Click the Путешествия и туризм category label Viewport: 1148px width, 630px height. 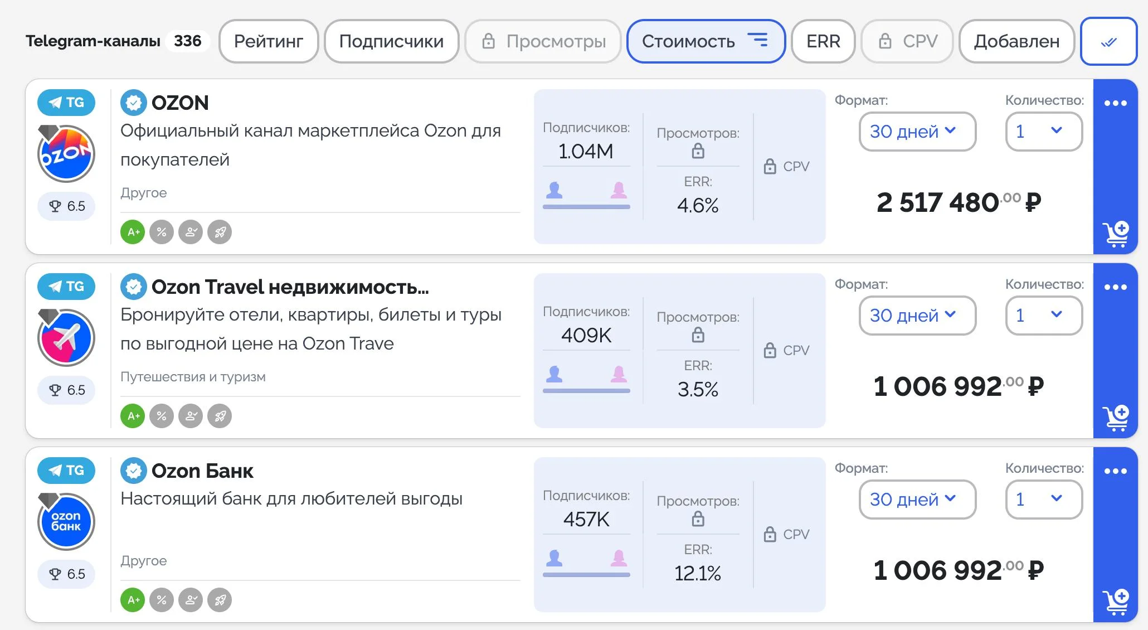tap(193, 377)
